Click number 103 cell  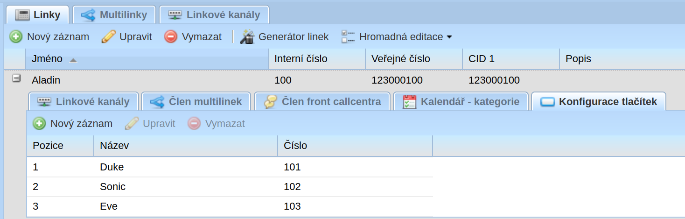coord(355,206)
